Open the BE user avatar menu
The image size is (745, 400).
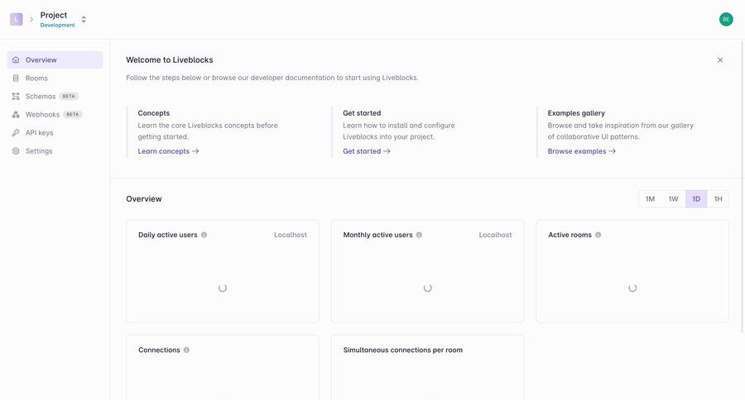725,20
